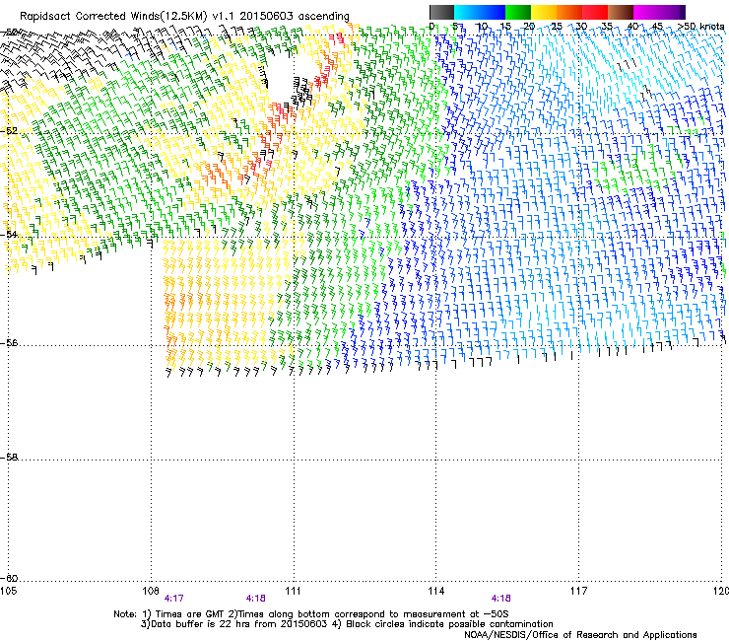Click the yellow 20-25 knots legend swatch
The height and width of the screenshot is (641, 729).
[544, 12]
